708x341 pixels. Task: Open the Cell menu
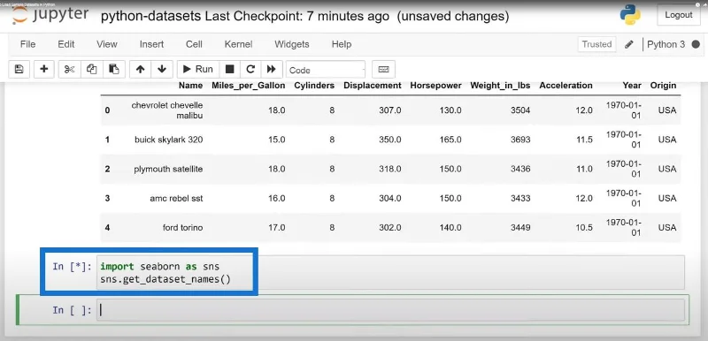click(x=194, y=44)
